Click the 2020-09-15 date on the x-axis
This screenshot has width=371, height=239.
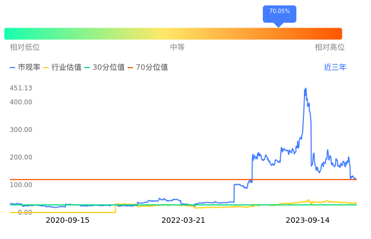tap(68, 221)
